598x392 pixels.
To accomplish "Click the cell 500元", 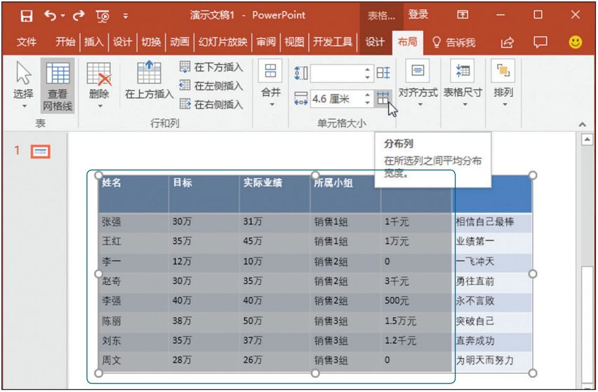I will click(416, 301).
